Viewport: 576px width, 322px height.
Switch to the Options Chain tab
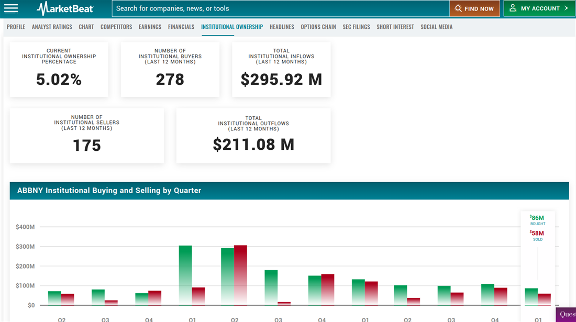coord(318,27)
